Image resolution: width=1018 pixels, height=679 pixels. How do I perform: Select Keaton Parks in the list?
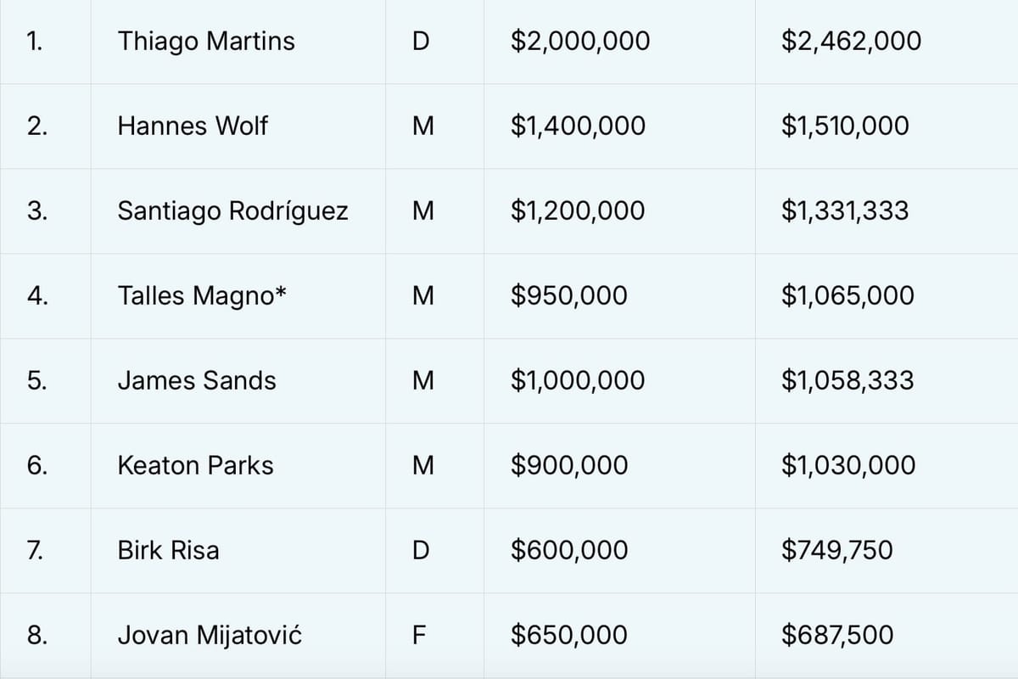[x=195, y=465]
